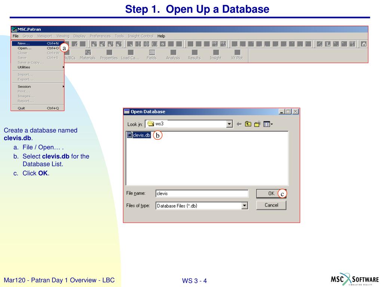Screen dimensions: 383x287
Task: Expand the Look in ws3 dropdown
Action: click(229, 124)
